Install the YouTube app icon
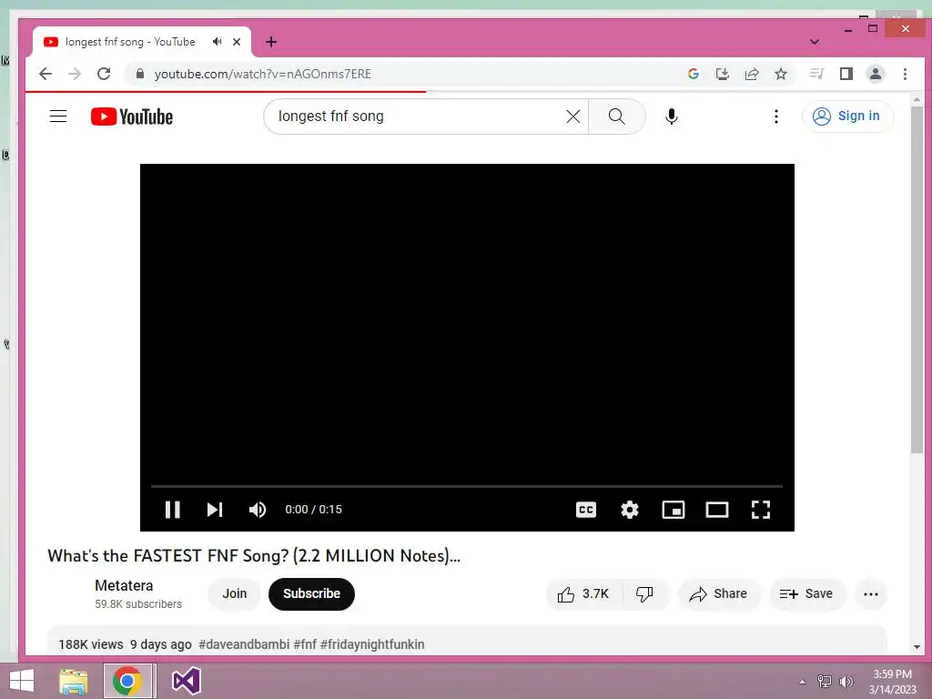Image resolution: width=932 pixels, height=699 pixels. coord(722,74)
